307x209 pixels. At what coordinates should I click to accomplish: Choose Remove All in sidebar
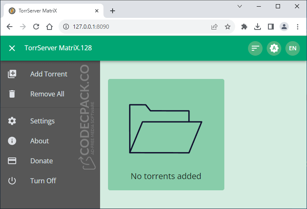click(x=47, y=94)
